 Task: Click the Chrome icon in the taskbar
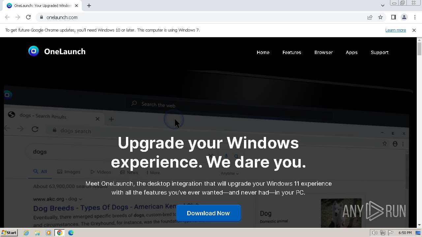[60, 233]
